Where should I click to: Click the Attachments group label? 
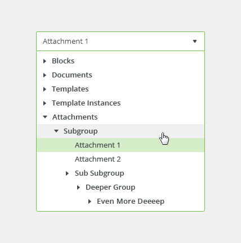pos(75,117)
